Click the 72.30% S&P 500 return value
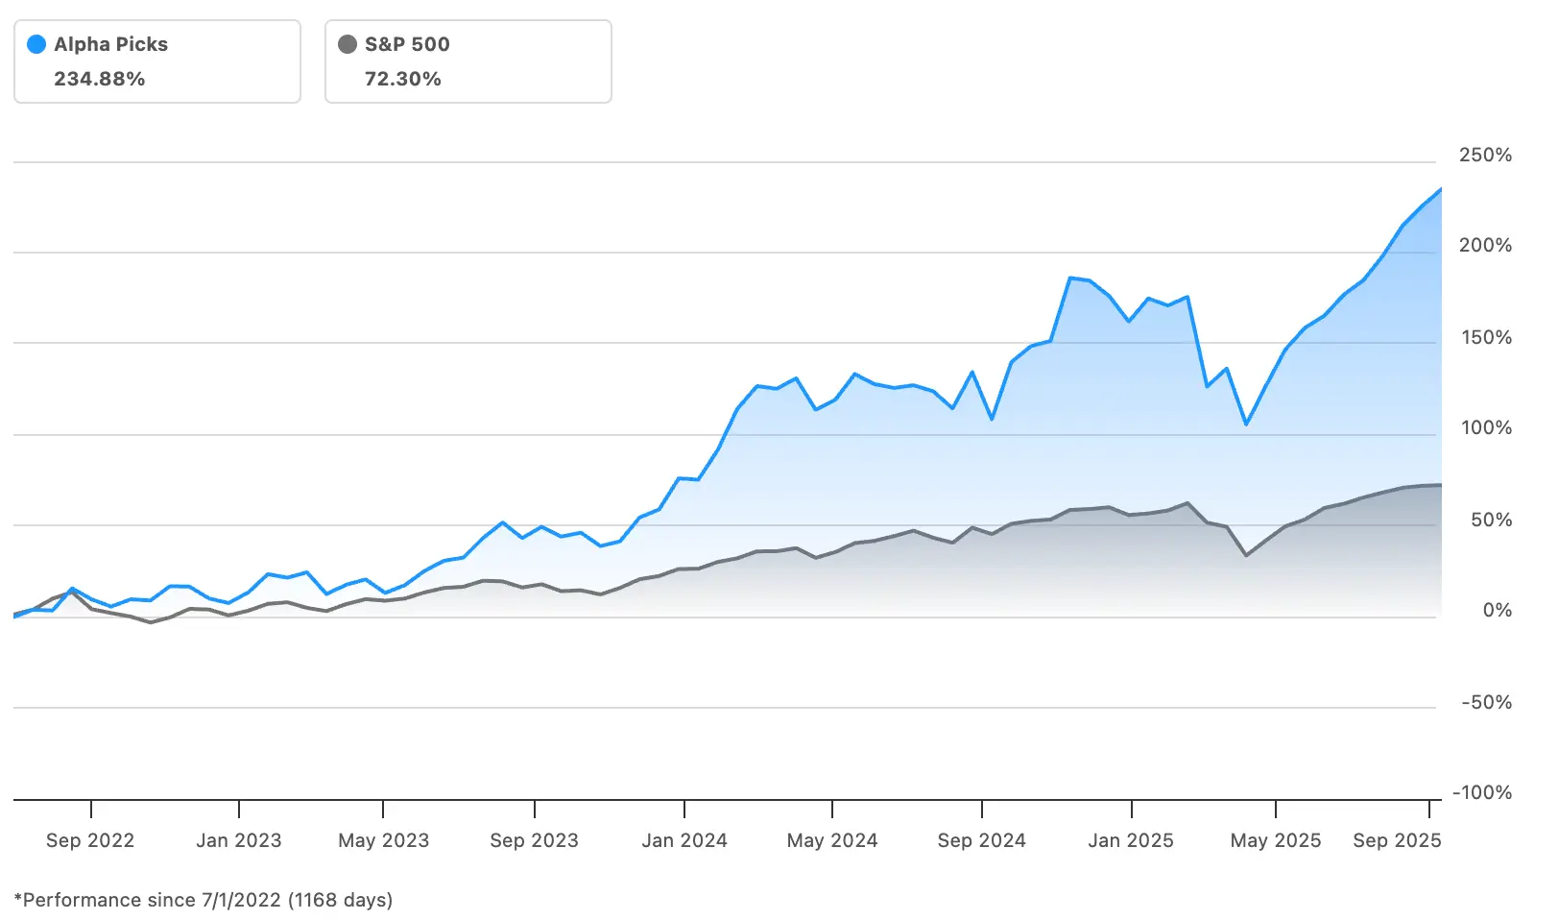The width and height of the screenshot is (1559, 920). pos(403,79)
